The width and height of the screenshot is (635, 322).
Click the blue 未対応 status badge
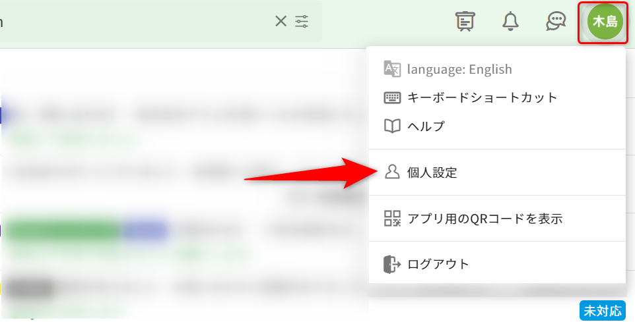[602, 311]
